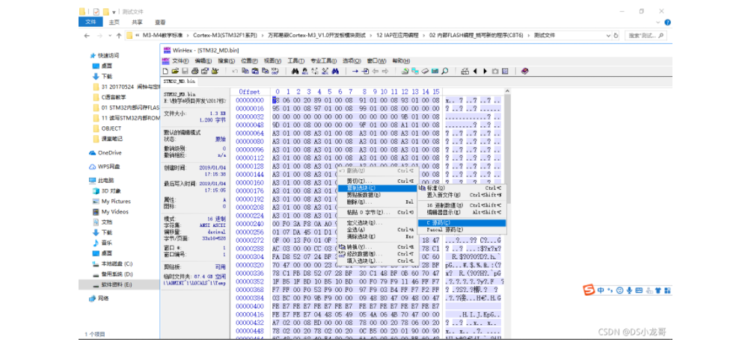
Task: Select 此电脑 in navigation pane
Action: click(x=102, y=181)
